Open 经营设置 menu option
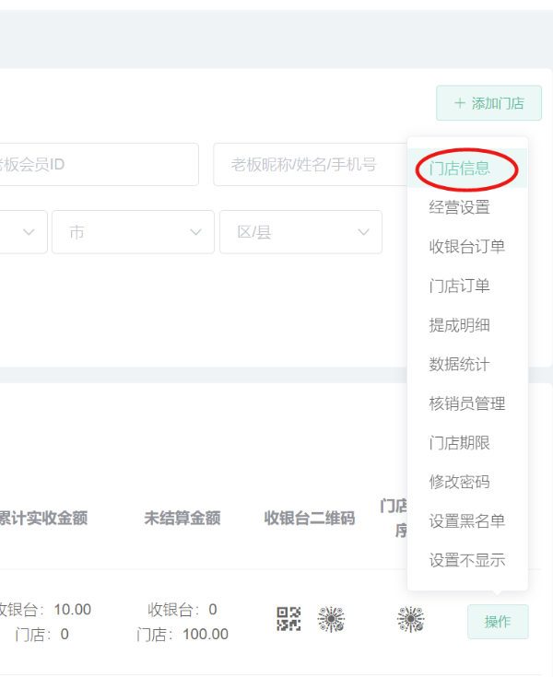Viewport: 553px width, 677px height. coord(460,207)
